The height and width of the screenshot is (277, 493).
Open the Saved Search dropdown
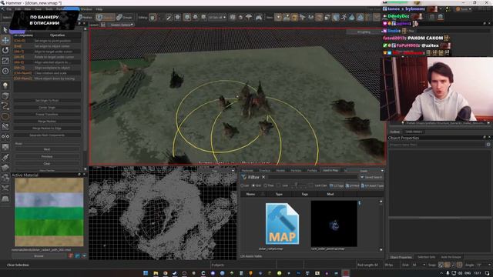coord(371,178)
